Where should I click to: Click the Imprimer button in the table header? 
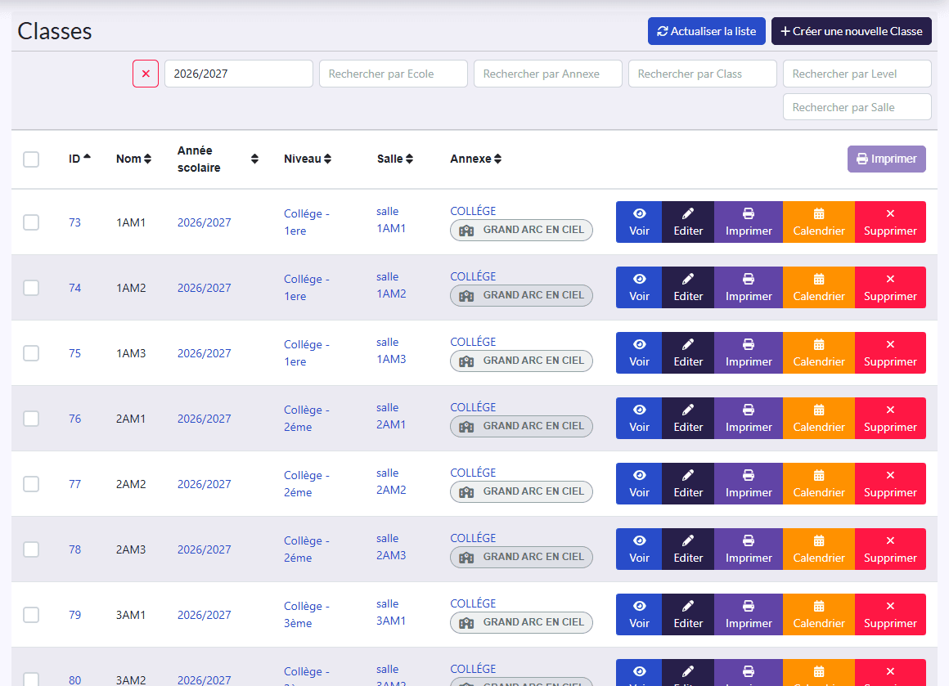886,159
